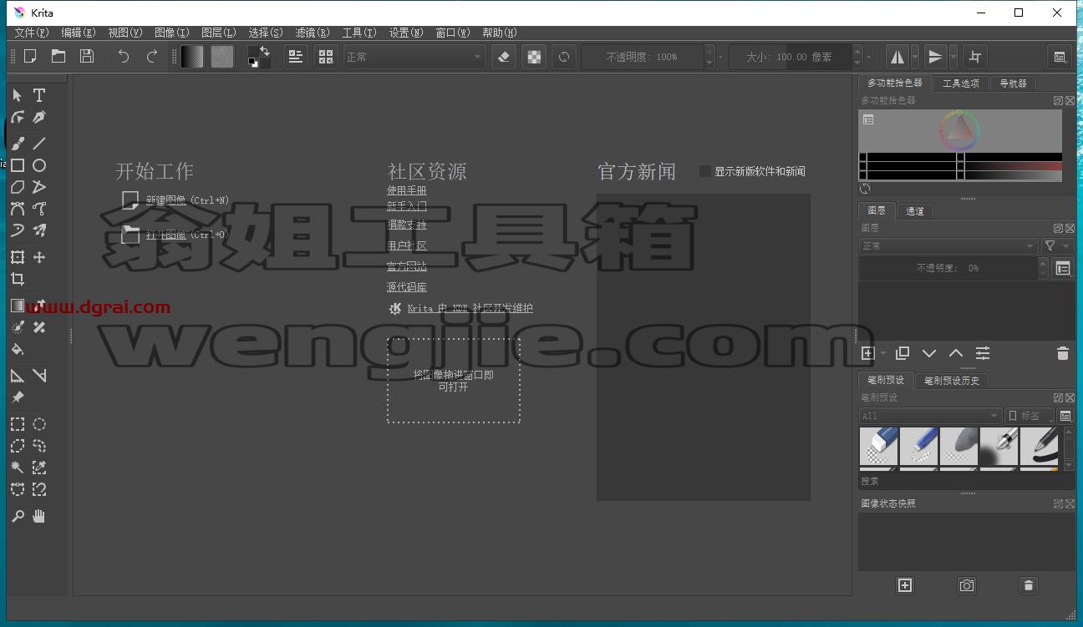Toggle eraser mode in top toolbar
The height and width of the screenshot is (627, 1083).
(x=503, y=57)
